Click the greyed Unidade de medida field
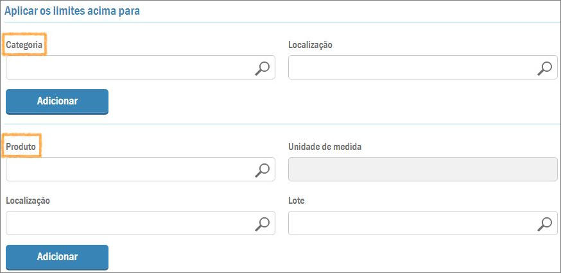 pyautogui.click(x=423, y=170)
